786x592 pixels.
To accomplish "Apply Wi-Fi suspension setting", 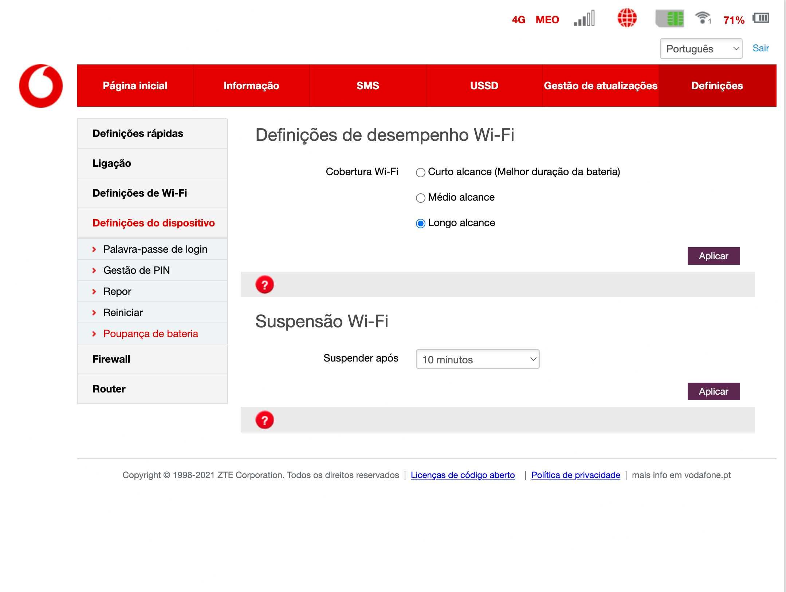I will [714, 391].
